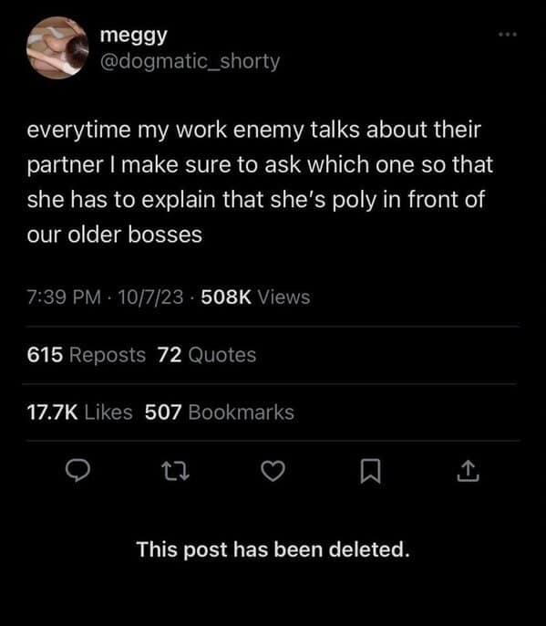Click the 'This post has been deleted' notice
The height and width of the screenshot is (626, 546).
point(273,549)
